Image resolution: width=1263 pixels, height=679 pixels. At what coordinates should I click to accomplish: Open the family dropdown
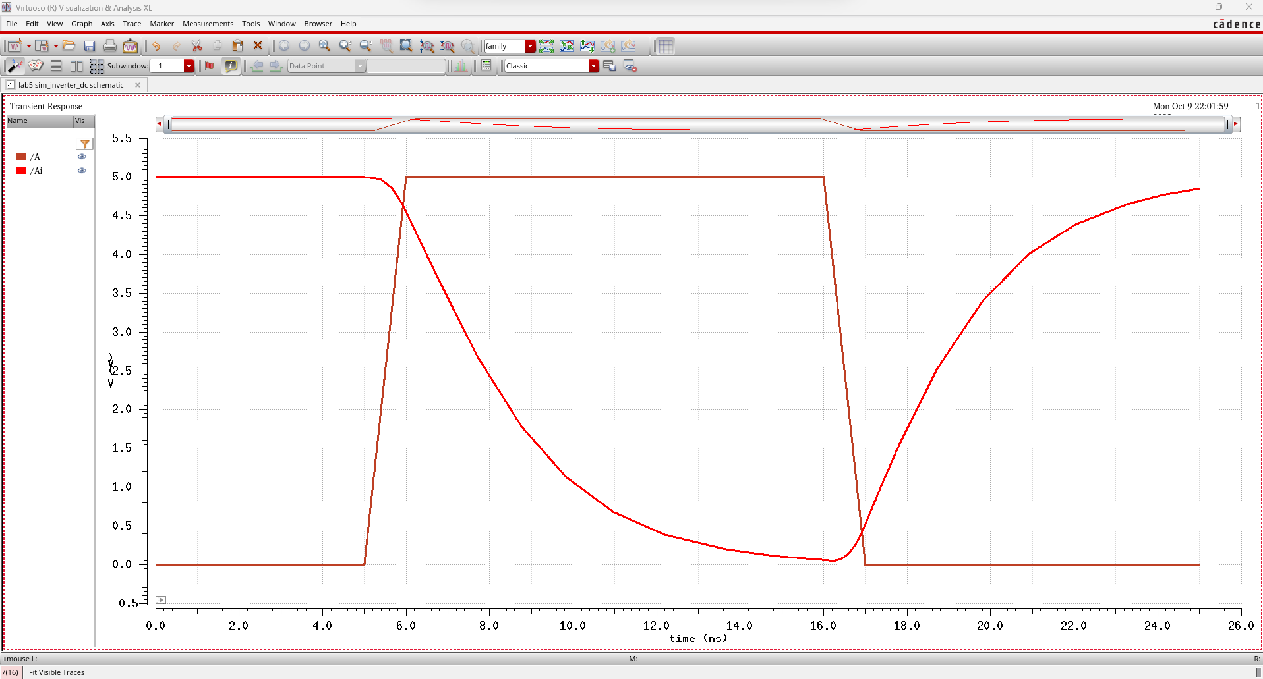pyautogui.click(x=531, y=46)
